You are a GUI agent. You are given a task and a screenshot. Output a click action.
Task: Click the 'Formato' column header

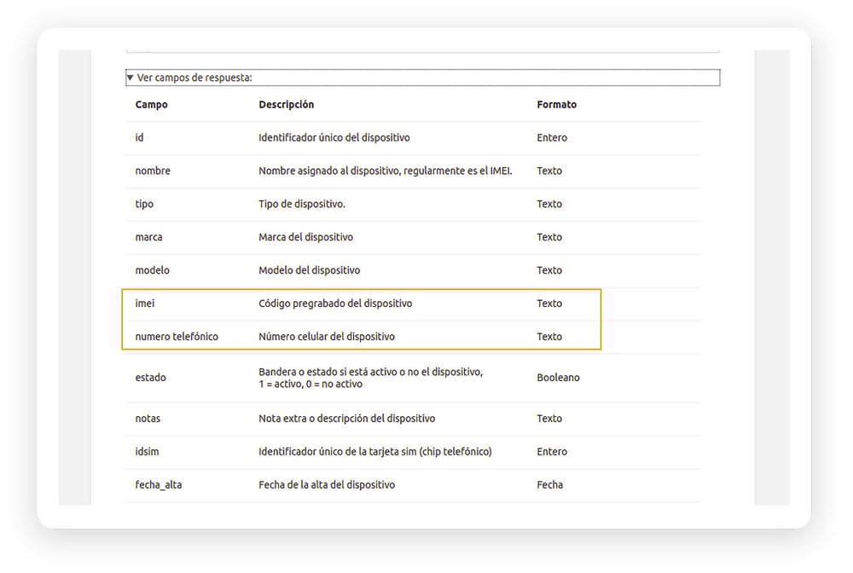556,104
